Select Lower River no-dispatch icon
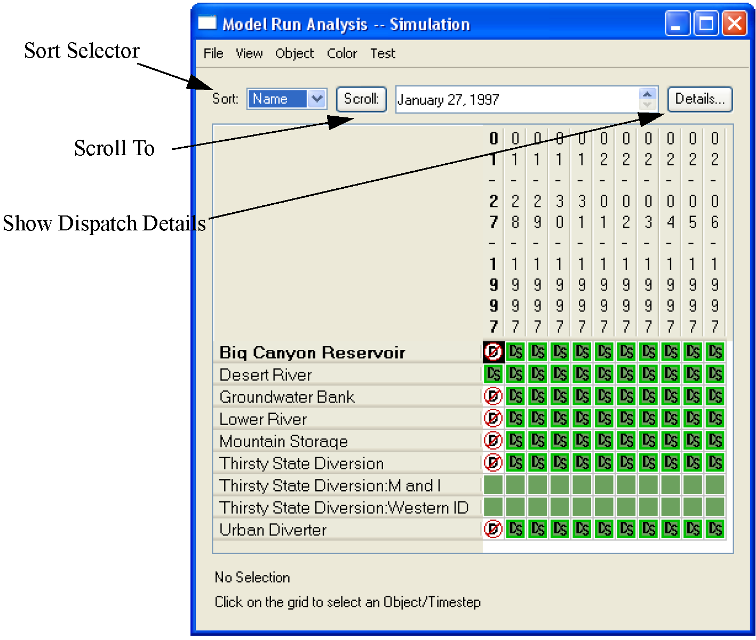Viewport: 756px width, 640px height. pyautogui.click(x=493, y=418)
